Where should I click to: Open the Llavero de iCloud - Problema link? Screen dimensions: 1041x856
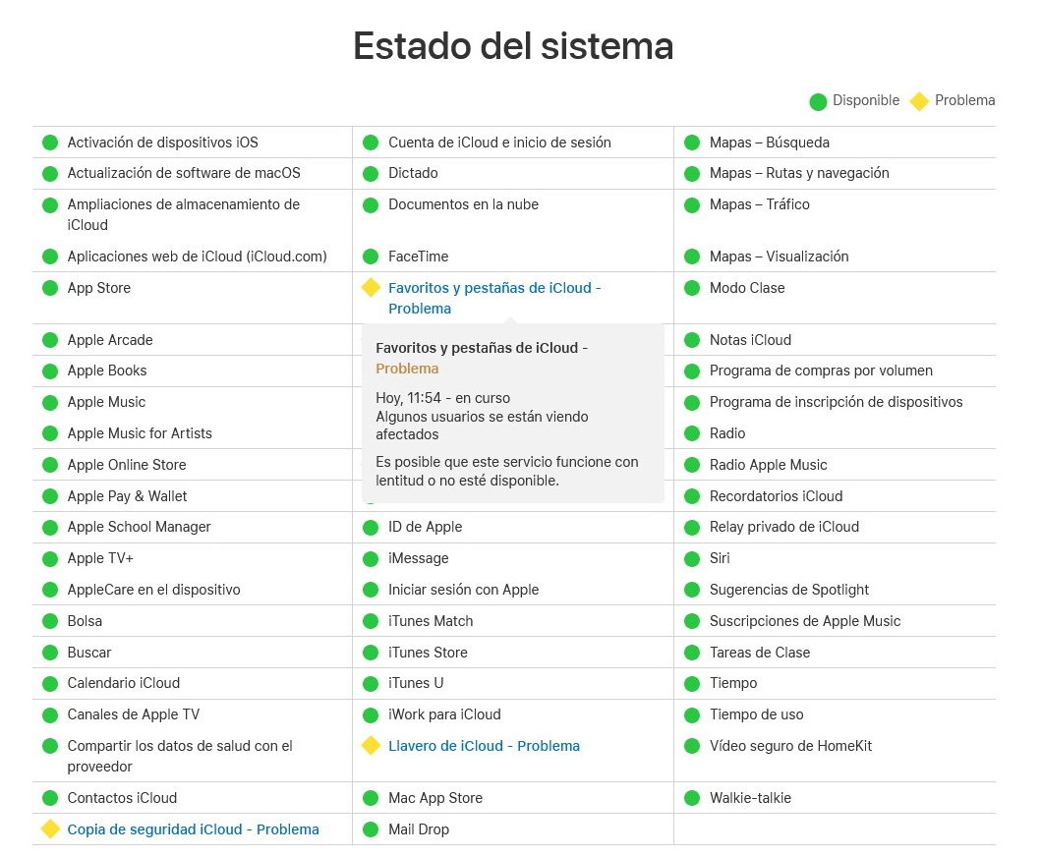[484, 746]
